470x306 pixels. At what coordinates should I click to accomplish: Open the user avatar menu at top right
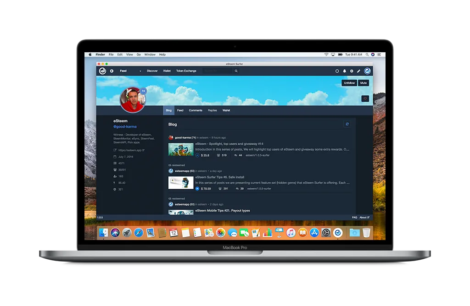(367, 71)
